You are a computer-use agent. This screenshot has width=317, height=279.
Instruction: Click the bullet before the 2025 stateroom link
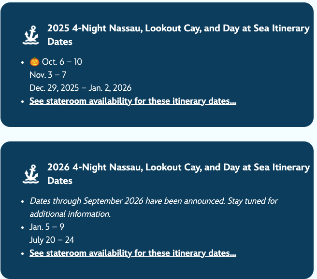(22, 101)
